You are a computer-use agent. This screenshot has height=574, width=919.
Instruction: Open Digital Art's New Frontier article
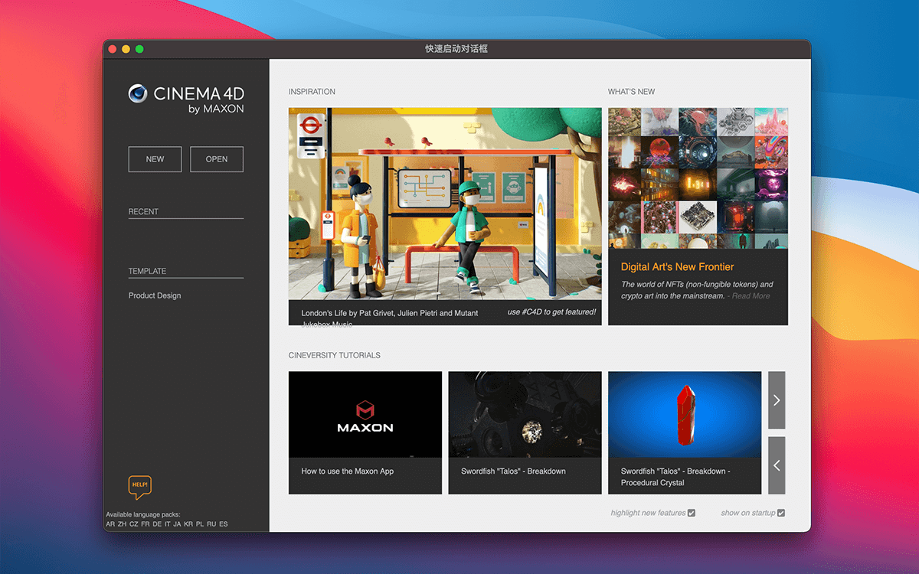pyautogui.click(x=677, y=267)
